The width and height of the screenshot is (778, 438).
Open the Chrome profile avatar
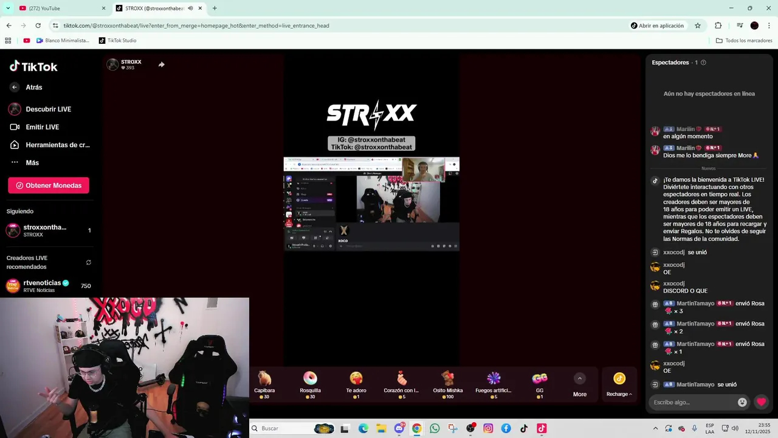[x=754, y=26]
